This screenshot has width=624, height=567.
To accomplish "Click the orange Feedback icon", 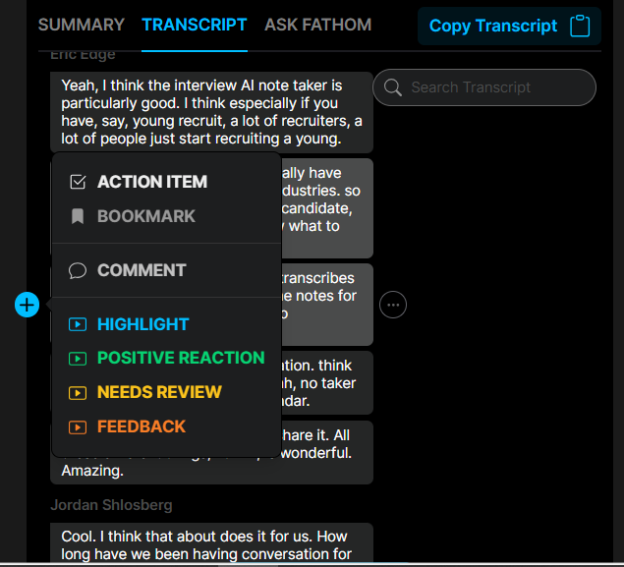I will click(78, 426).
